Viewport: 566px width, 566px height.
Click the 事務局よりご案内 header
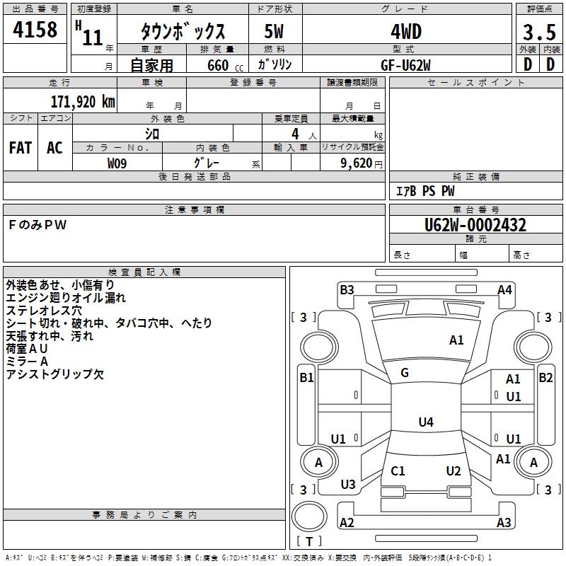click(144, 515)
